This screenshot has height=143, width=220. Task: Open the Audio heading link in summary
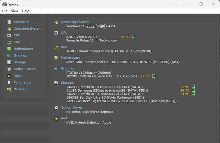65,118
